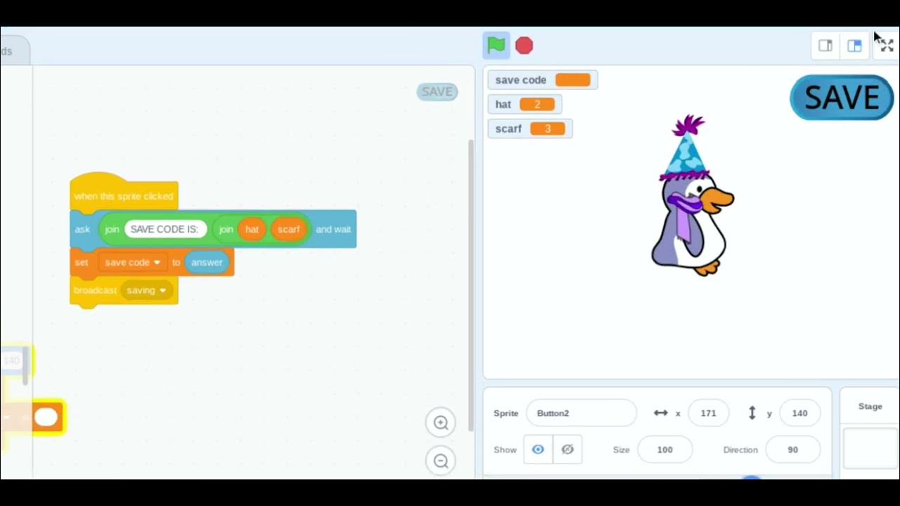Click the 'scarf' stage variable monitor

530,129
